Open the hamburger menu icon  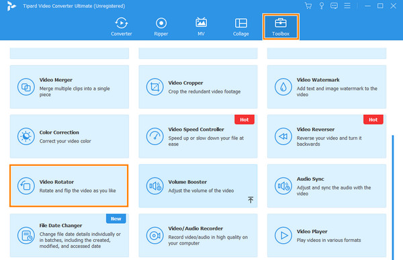point(347,5)
